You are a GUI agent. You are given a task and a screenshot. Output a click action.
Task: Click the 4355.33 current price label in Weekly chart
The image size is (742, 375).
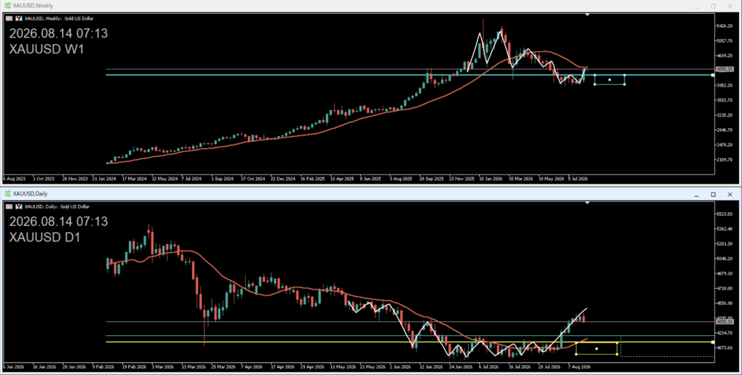[x=725, y=69]
